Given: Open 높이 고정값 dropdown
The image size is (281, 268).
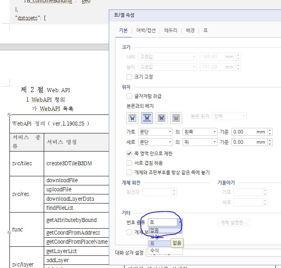Looking at the screenshot, I should point(167,67).
